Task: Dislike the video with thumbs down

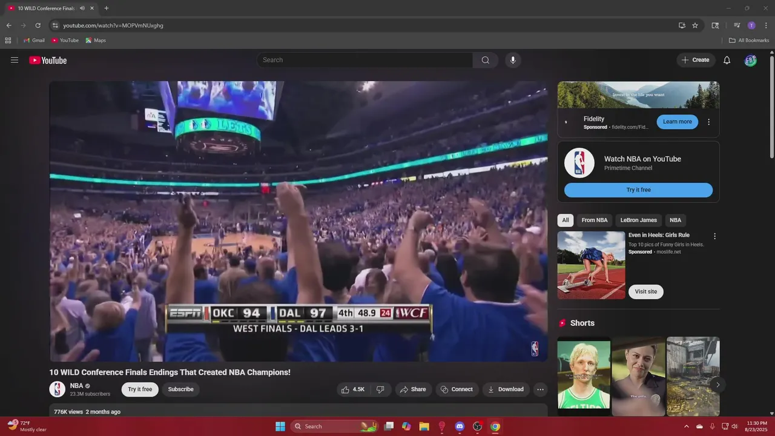Action: [380, 389]
